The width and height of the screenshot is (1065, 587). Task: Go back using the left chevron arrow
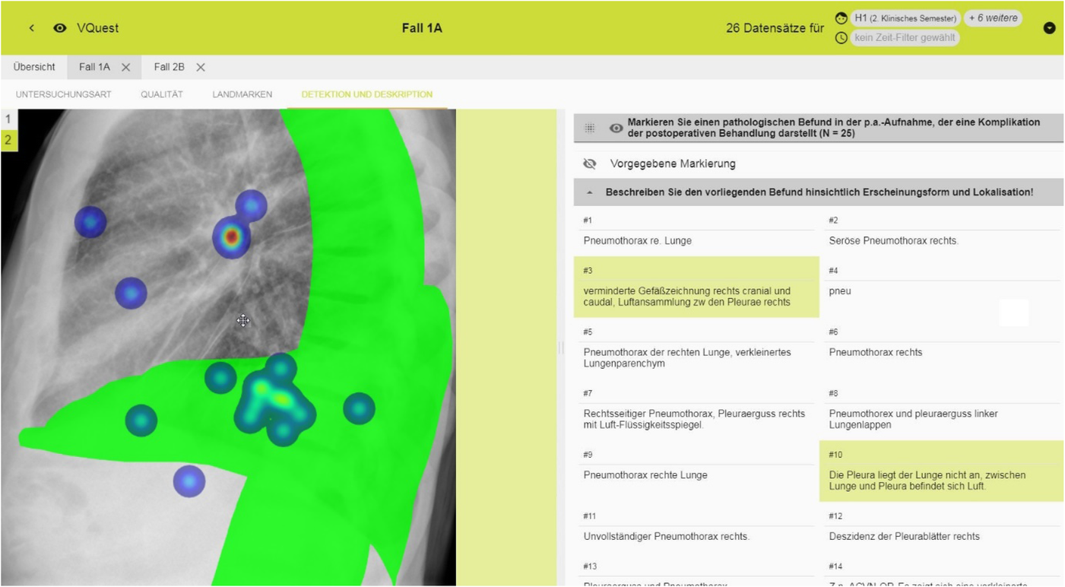click(x=32, y=28)
